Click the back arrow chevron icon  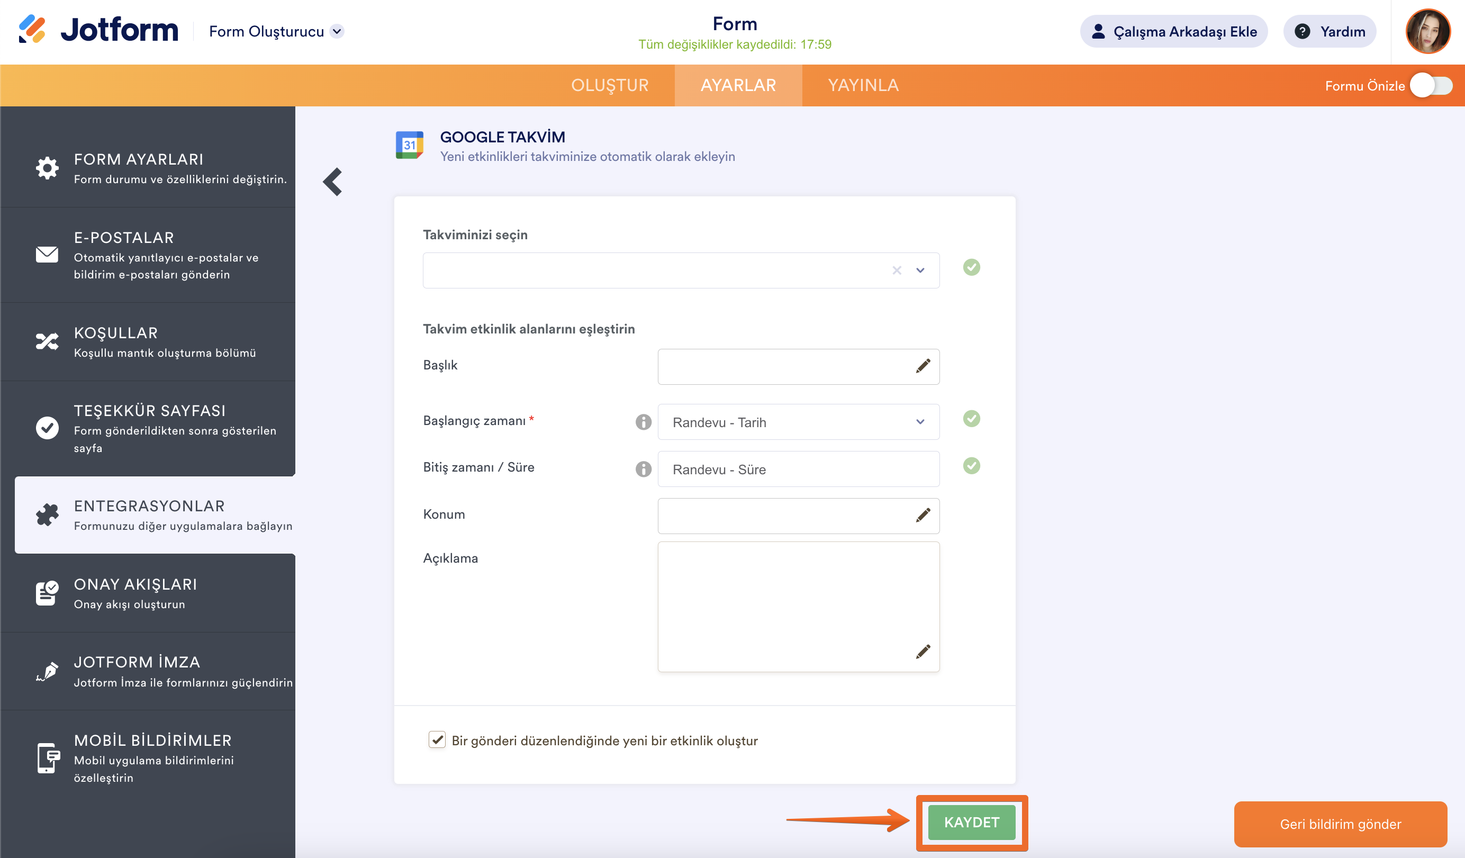333,182
